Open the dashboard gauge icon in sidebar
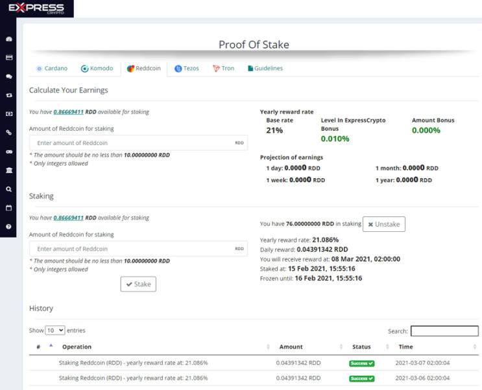Screen dimensions: 482x390 coord(9,39)
